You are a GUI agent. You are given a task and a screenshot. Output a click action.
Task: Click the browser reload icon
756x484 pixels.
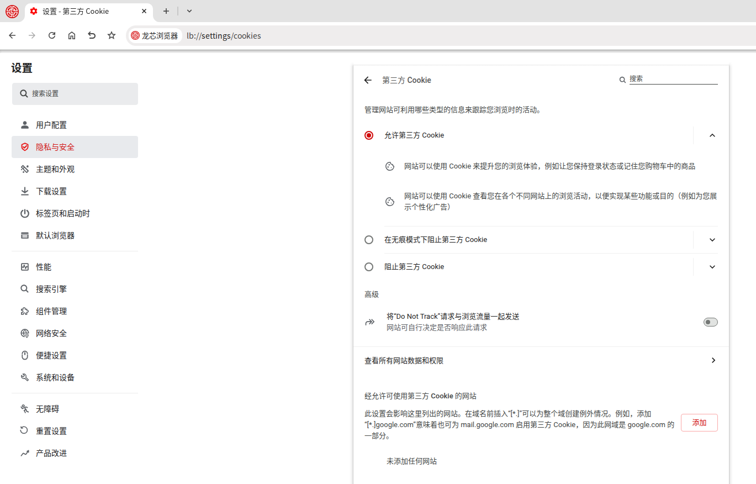(52, 35)
